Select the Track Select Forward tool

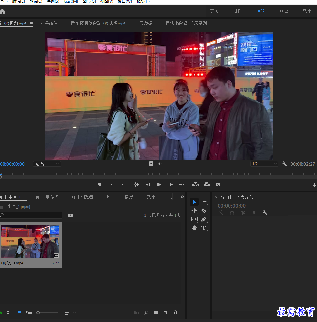203,202
